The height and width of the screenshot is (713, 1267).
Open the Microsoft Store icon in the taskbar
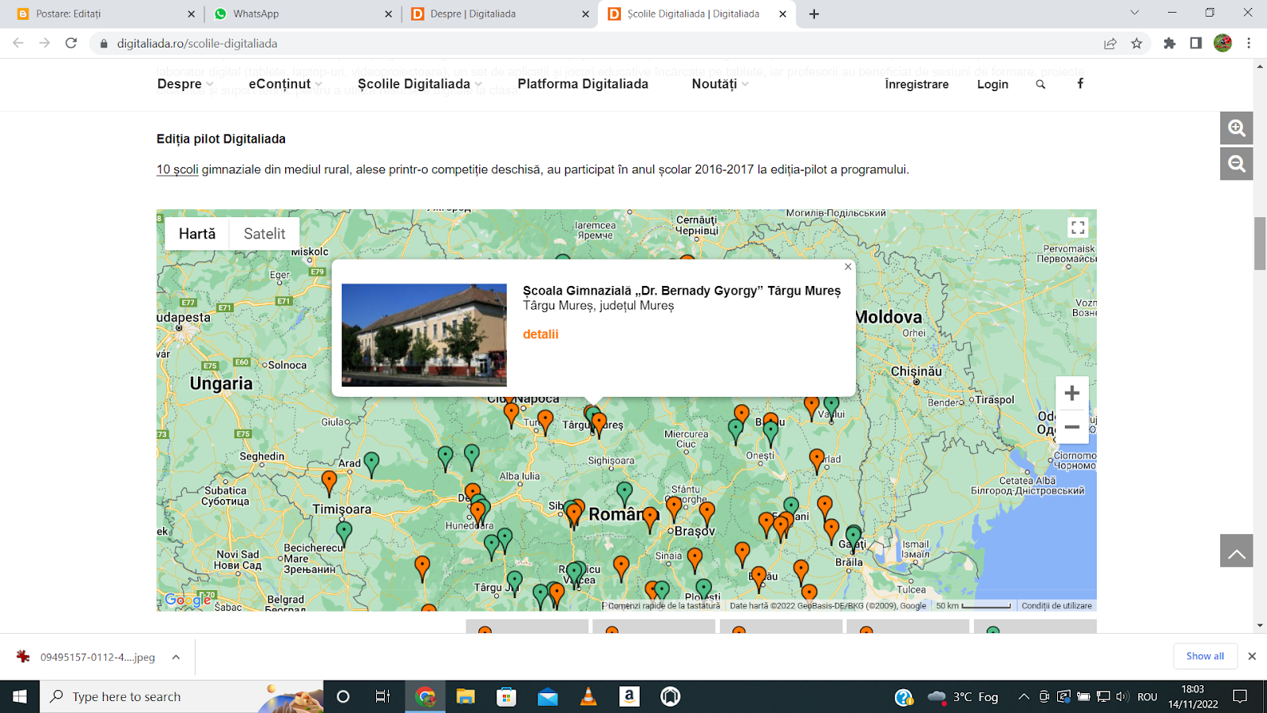pyautogui.click(x=506, y=696)
